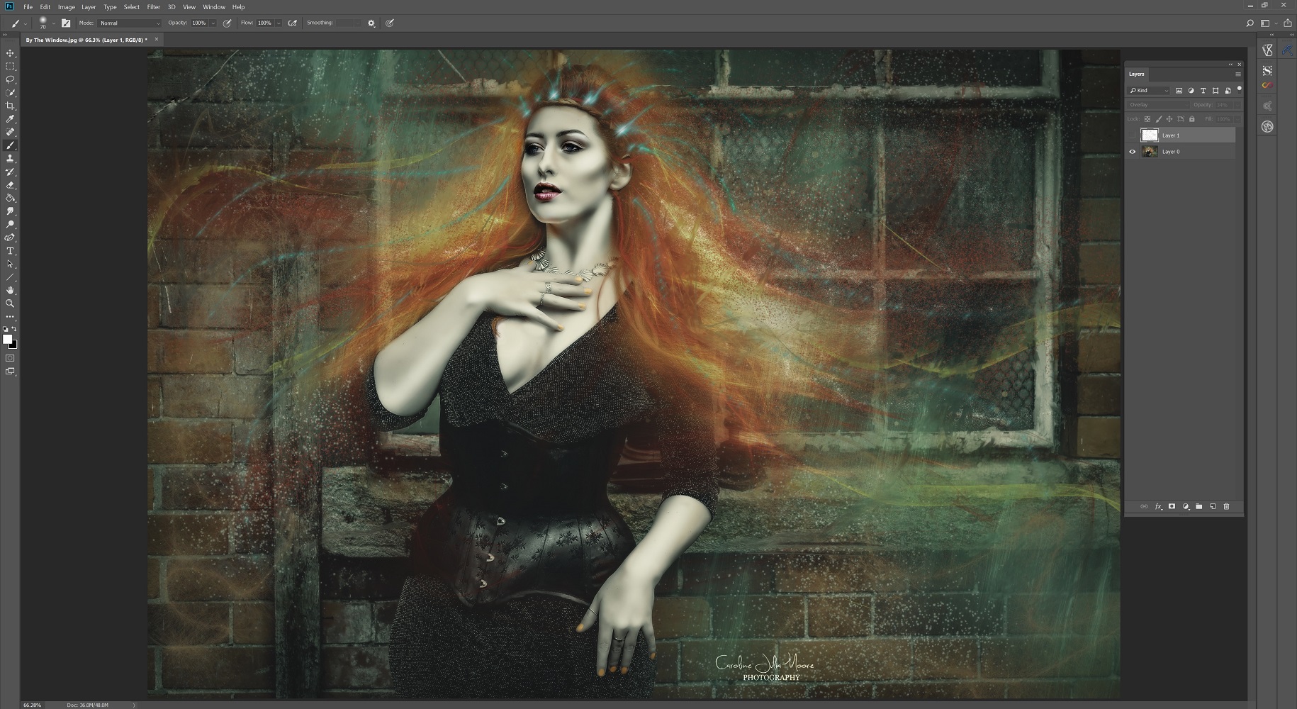Select the Clone Stamp tool
1297x709 pixels.
[x=10, y=159]
